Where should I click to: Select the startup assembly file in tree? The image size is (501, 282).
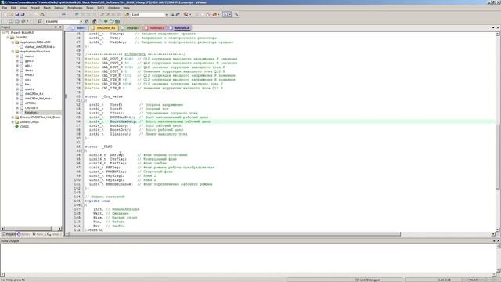[40, 47]
